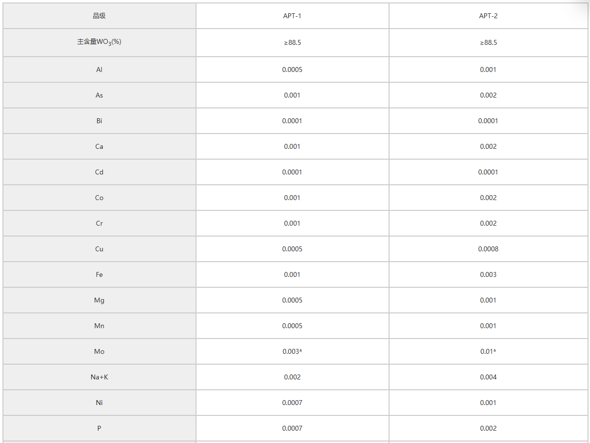Click the 0.01* Mo value under APT-2
The height and width of the screenshot is (443, 590).
[x=488, y=351]
